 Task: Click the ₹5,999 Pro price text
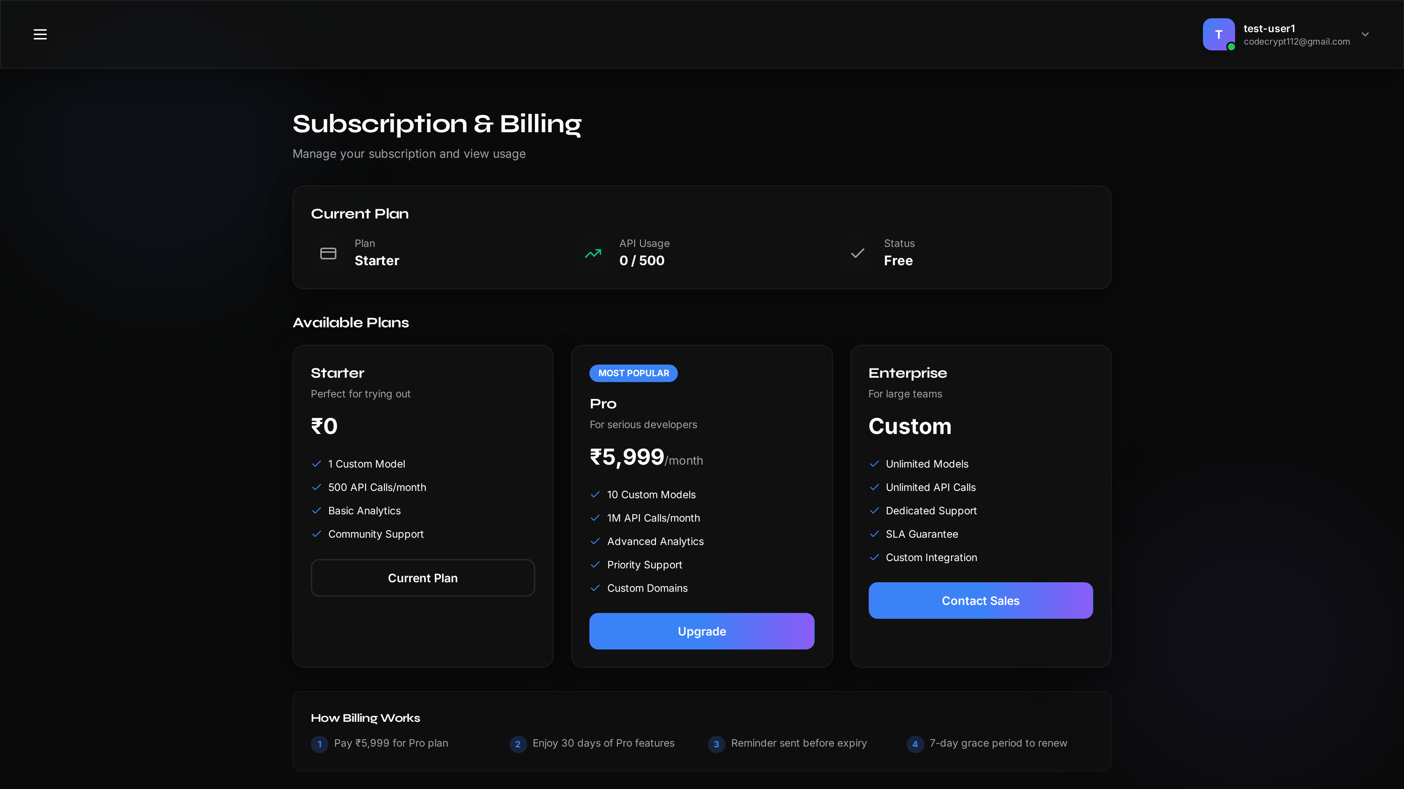(627, 457)
